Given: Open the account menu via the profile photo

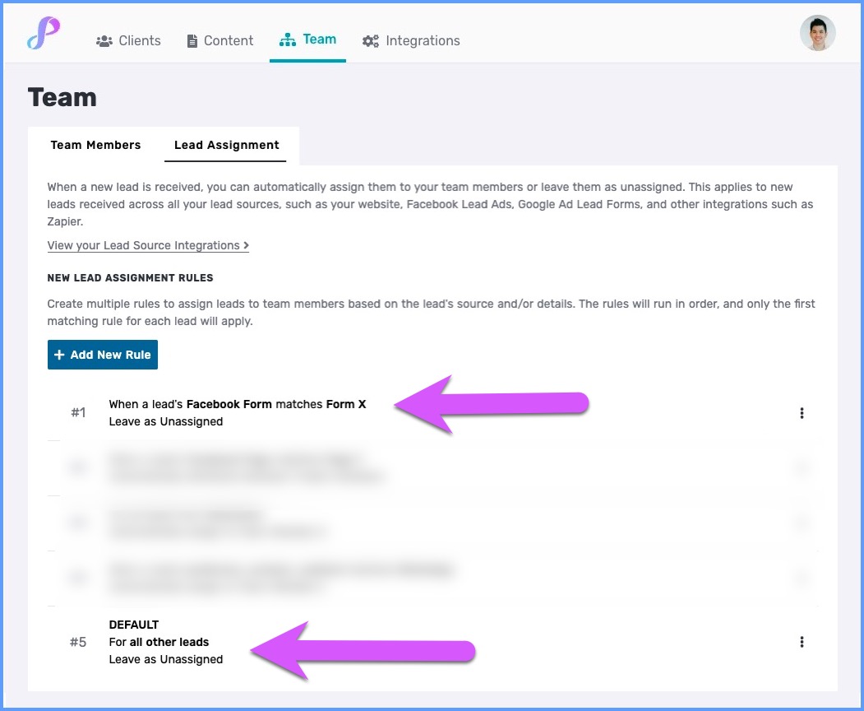Looking at the screenshot, I should [818, 33].
